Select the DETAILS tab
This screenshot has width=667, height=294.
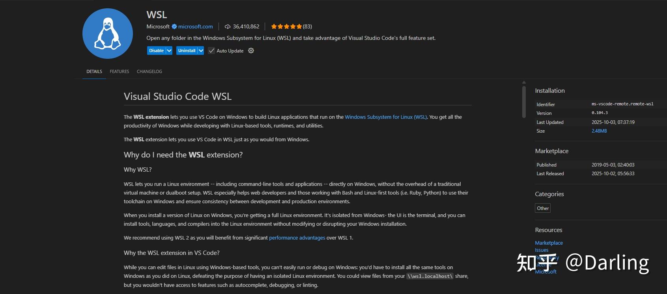(93, 71)
